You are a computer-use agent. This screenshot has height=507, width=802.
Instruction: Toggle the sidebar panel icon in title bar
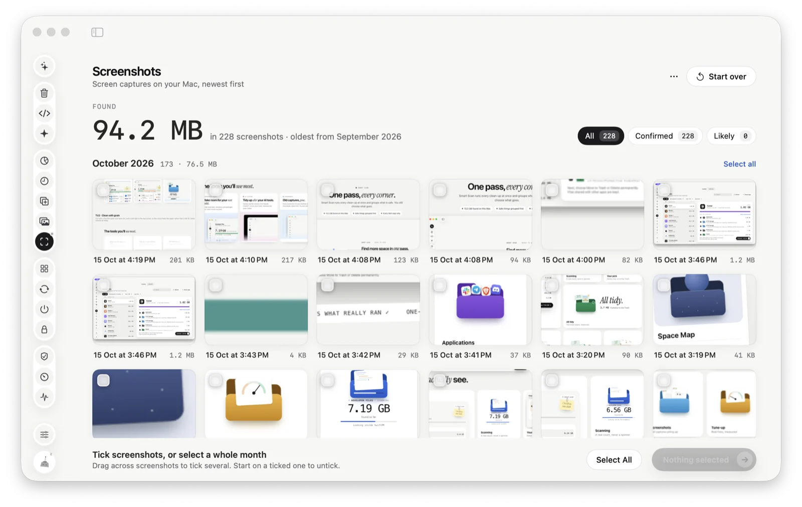97,32
